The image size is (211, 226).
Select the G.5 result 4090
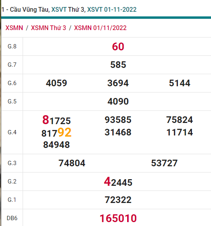click(x=118, y=101)
